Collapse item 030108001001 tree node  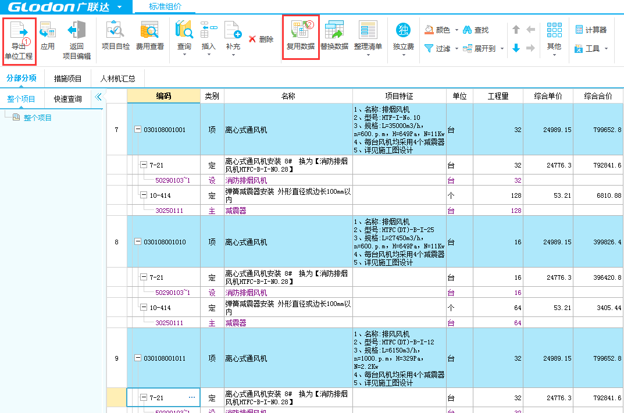point(138,130)
